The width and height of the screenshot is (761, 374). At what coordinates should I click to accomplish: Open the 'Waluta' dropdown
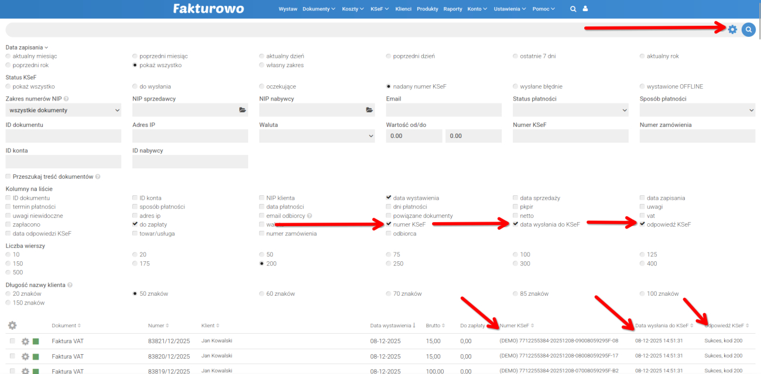(317, 136)
